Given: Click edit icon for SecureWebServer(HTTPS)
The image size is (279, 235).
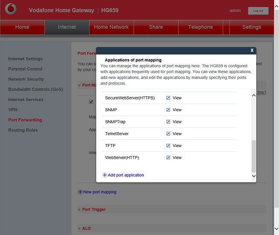Looking at the screenshot, I should [x=168, y=98].
